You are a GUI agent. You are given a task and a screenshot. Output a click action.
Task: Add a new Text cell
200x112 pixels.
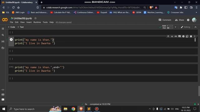[x=21, y=27]
